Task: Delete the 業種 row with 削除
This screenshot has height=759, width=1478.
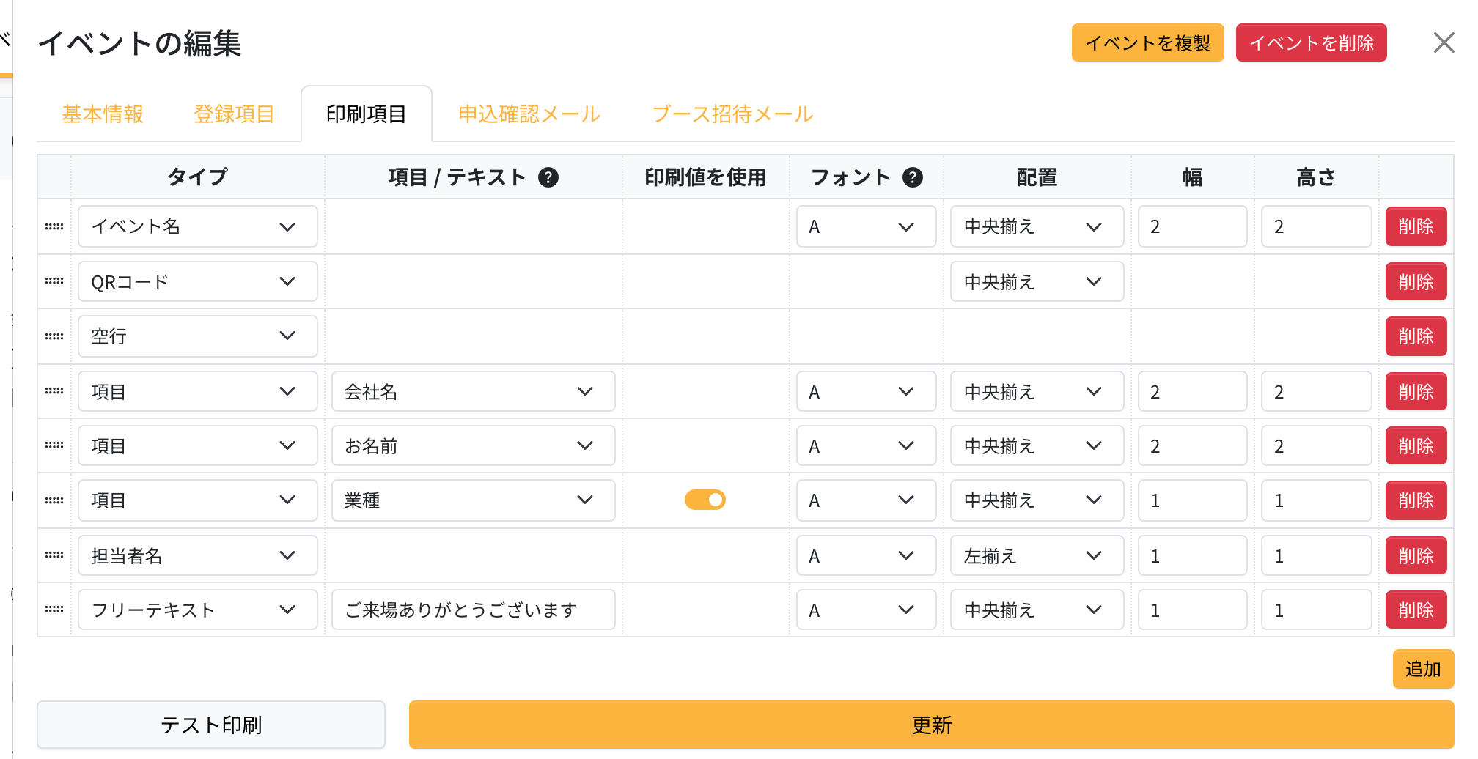Action: click(x=1416, y=500)
